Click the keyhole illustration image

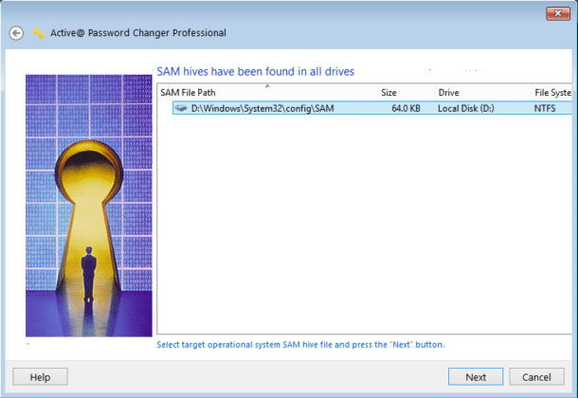point(89,206)
